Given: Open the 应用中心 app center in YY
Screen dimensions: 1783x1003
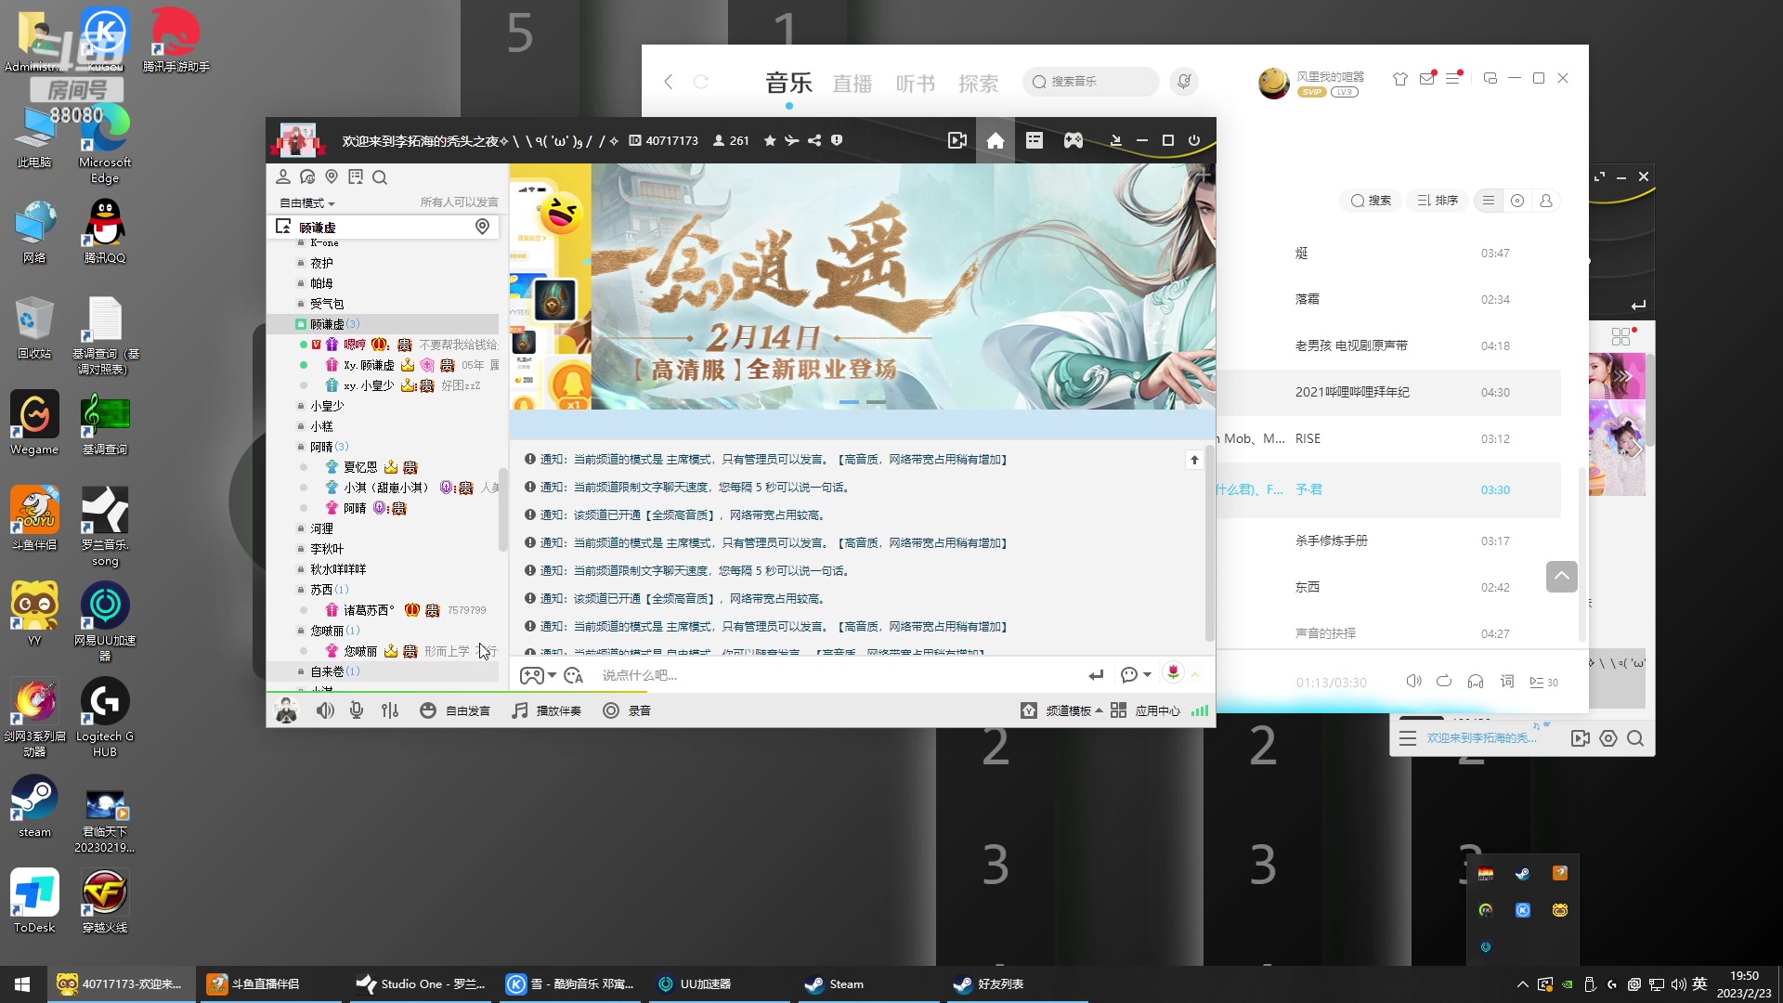Looking at the screenshot, I should (x=1157, y=710).
